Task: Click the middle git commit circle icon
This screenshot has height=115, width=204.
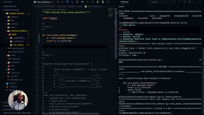Action: [87, 2]
